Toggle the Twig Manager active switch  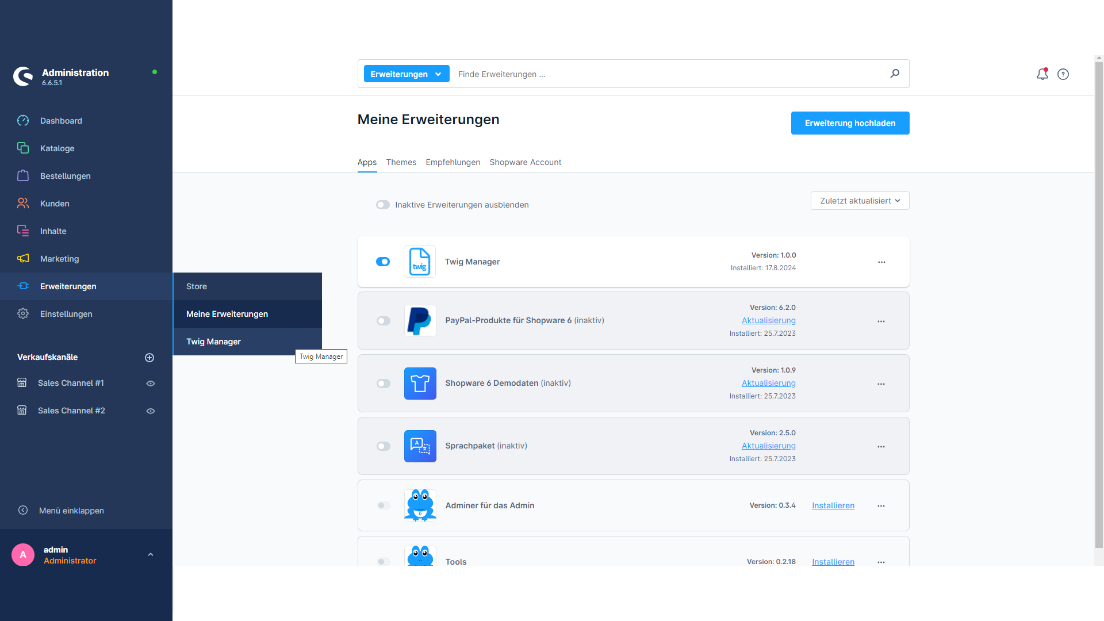tap(383, 262)
